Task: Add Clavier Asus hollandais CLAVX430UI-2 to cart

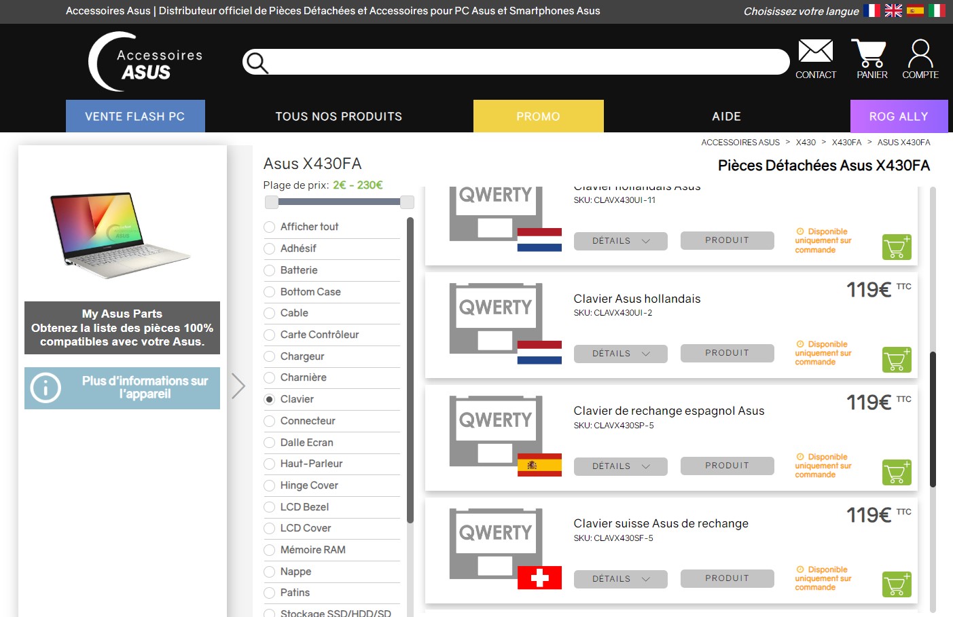Action: point(897,360)
